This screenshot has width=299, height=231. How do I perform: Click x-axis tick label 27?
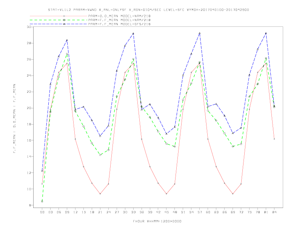117,212
